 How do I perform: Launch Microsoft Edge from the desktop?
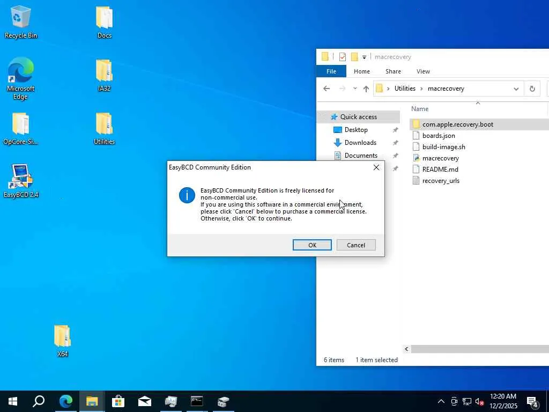coord(21,78)
